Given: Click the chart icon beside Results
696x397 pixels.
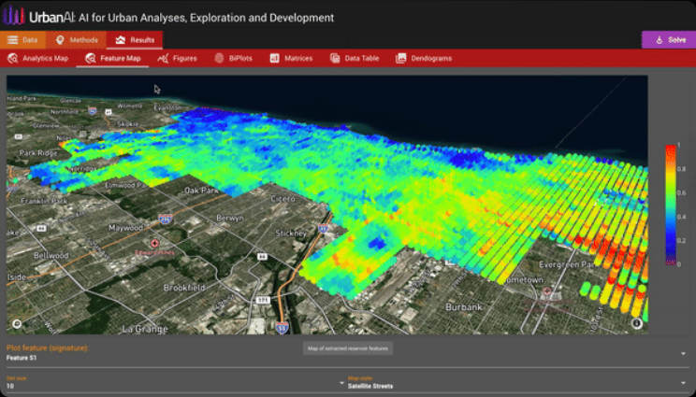Looking at the screenshot, I should tap(121, 40).
